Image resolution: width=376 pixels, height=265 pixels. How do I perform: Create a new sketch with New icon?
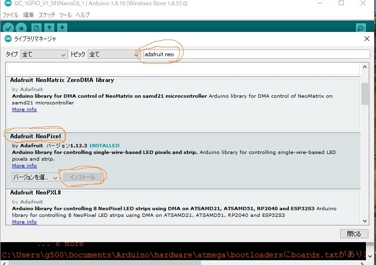[x=36, y=28]
